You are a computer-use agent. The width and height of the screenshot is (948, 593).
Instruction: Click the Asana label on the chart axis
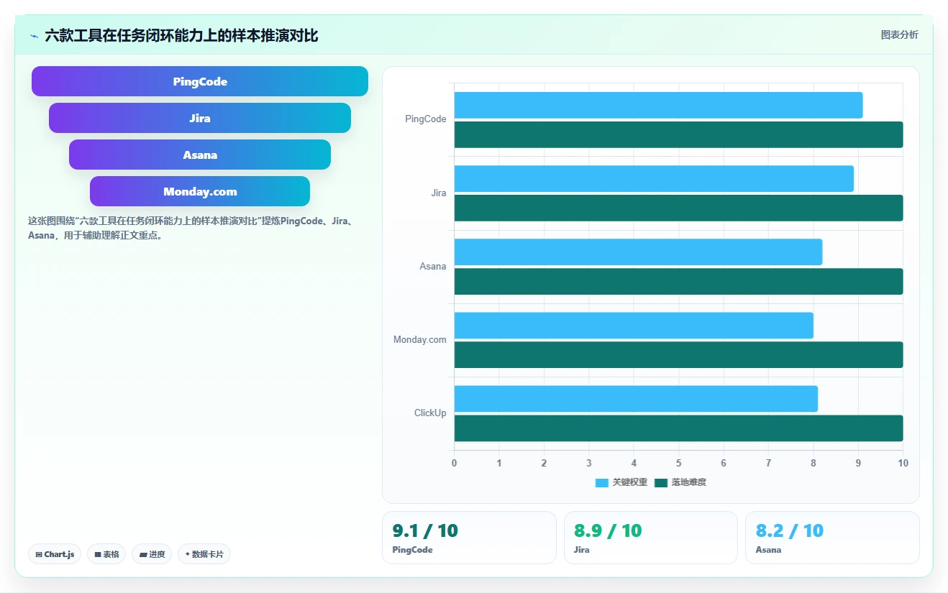click(x=433, y=266)
